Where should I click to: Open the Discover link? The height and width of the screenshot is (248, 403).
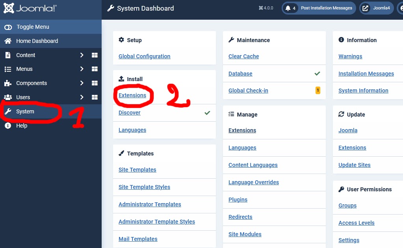click(130, 113)
